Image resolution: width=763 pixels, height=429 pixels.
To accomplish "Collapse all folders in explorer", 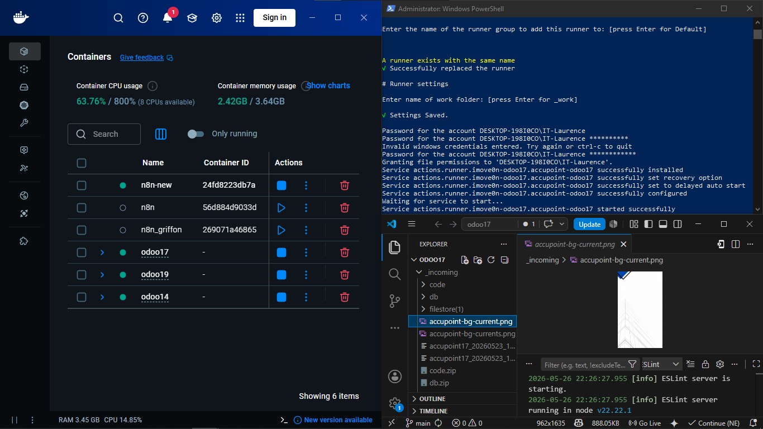I will pos(504,260).
